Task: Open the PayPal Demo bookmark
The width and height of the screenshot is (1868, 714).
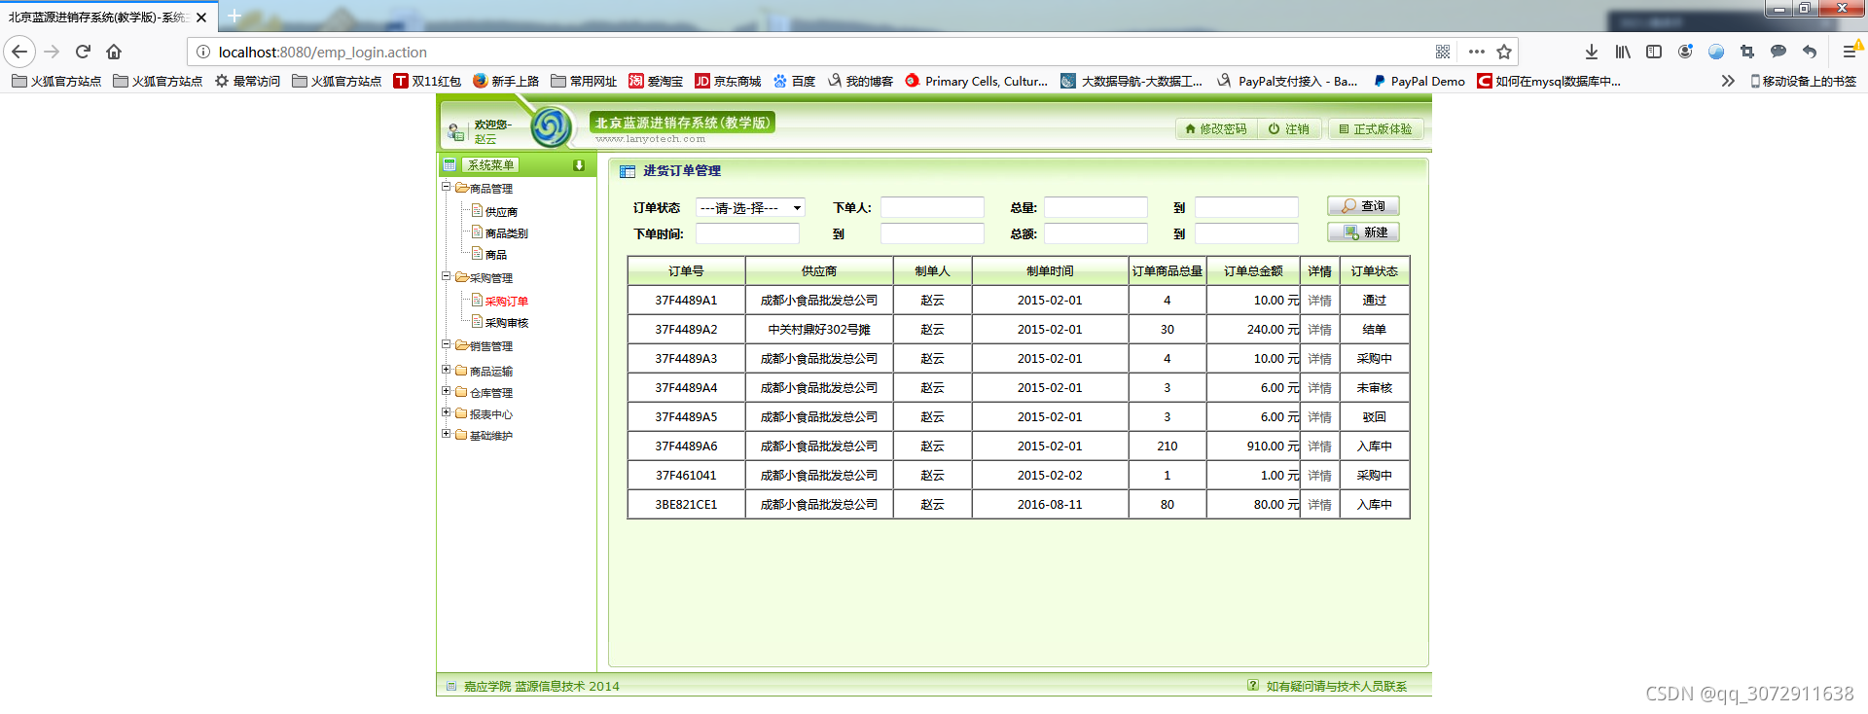Action: [1419, 81]
